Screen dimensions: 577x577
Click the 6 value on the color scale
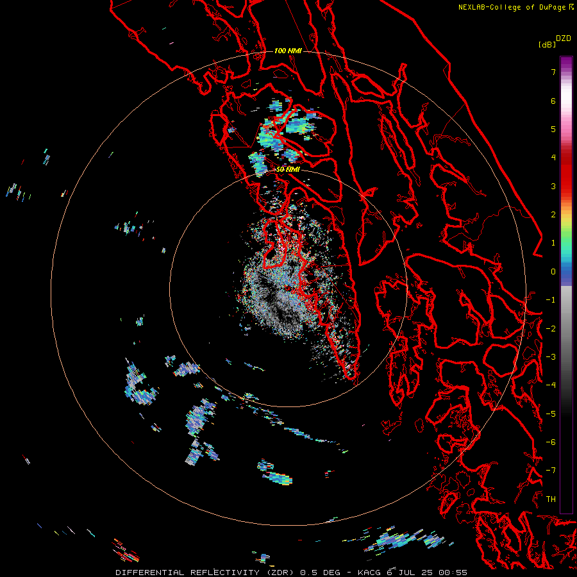553,101
